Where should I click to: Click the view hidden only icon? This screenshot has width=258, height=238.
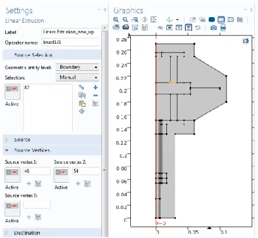[179, 27]
